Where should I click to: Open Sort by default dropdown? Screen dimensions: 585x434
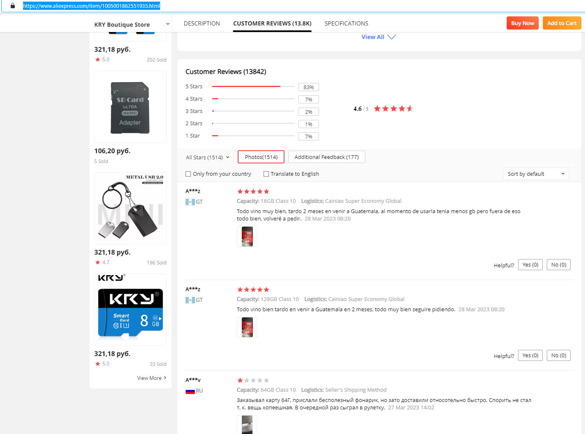[536, 174]
